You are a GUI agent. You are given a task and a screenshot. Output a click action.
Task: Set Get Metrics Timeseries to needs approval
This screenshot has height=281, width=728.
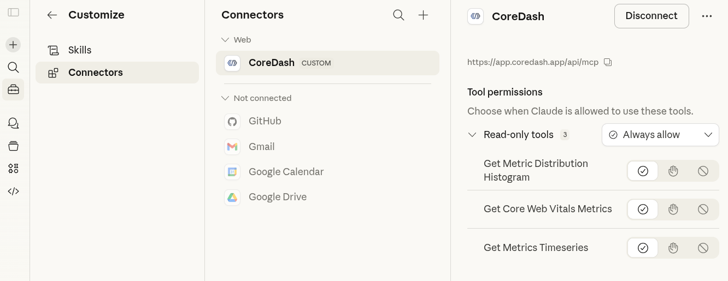(673, 248)
